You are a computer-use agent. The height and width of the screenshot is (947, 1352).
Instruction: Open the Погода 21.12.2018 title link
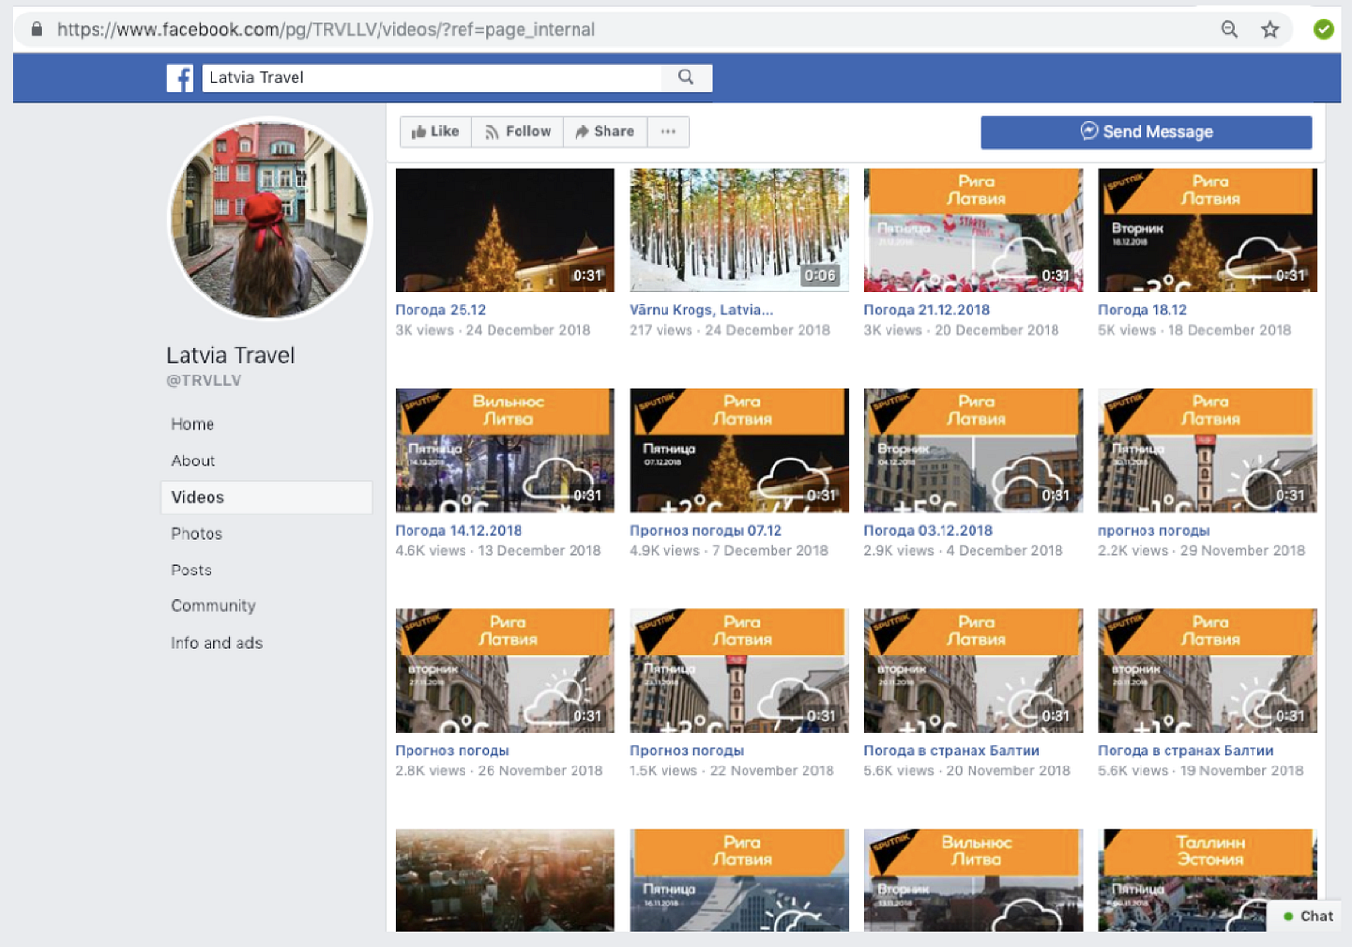(926, 310)
